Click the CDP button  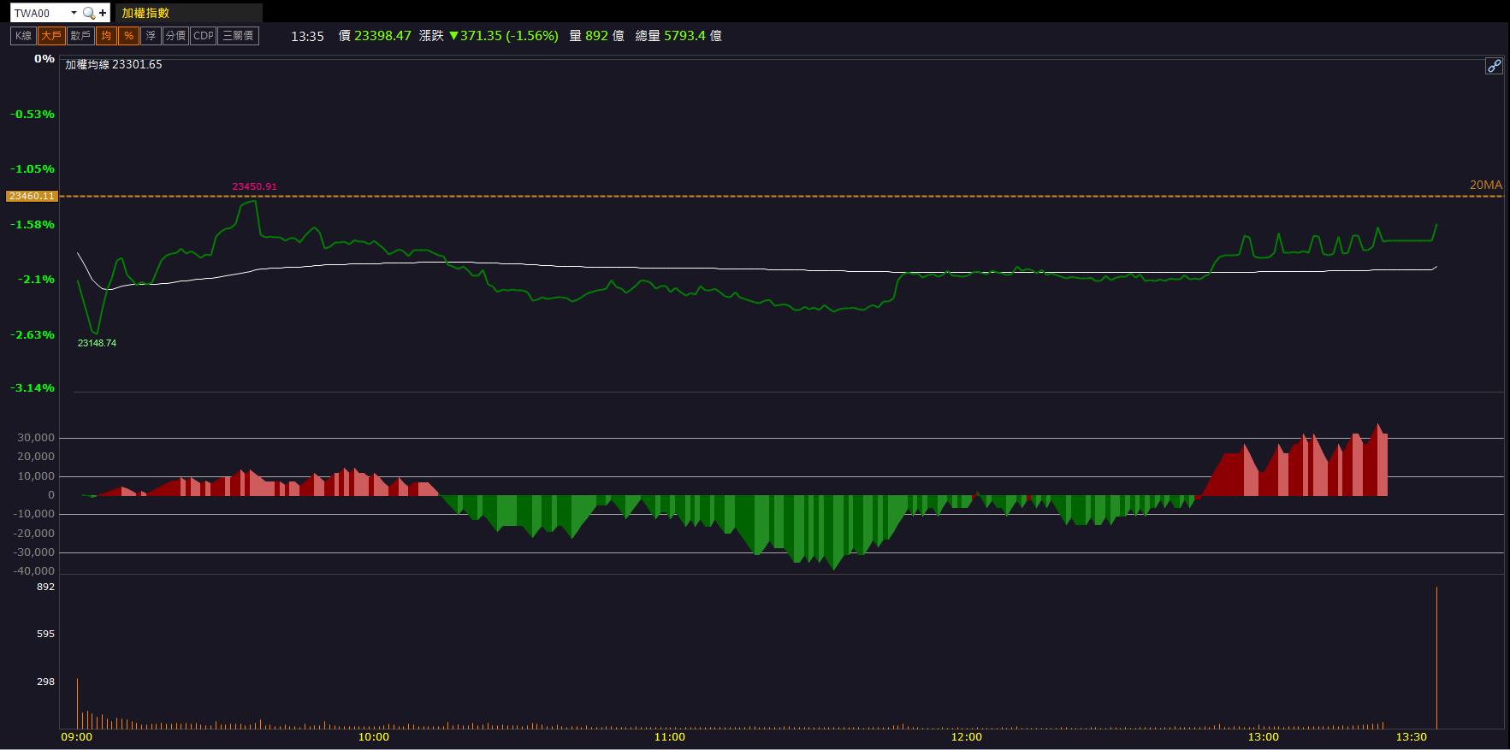point(203,36)
